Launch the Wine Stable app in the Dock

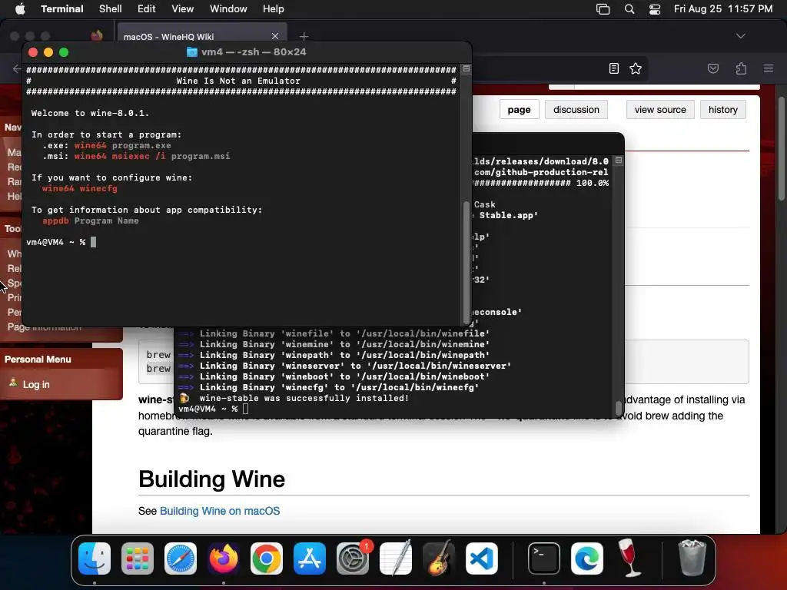(629, 558)
